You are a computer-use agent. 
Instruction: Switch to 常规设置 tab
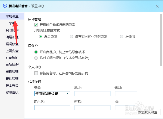pyautogui.click(x=12, y=16)
